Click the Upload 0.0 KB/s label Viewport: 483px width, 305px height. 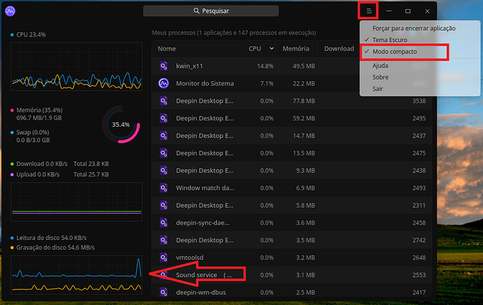click(x=38, y=174)
